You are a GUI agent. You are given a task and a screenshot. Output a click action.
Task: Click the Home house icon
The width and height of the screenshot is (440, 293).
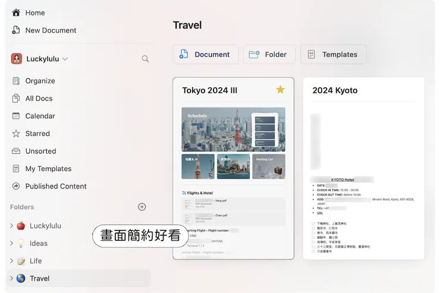[16, 12]
